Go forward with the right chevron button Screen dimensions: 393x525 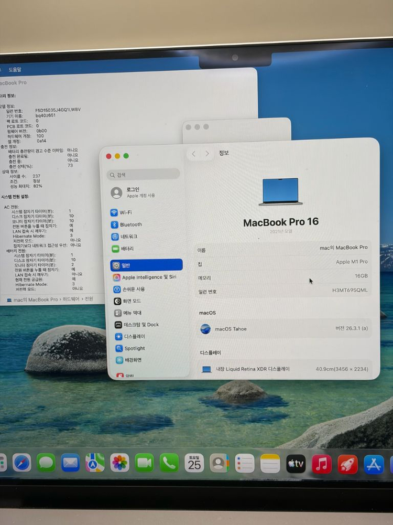[x=207, y=154]
